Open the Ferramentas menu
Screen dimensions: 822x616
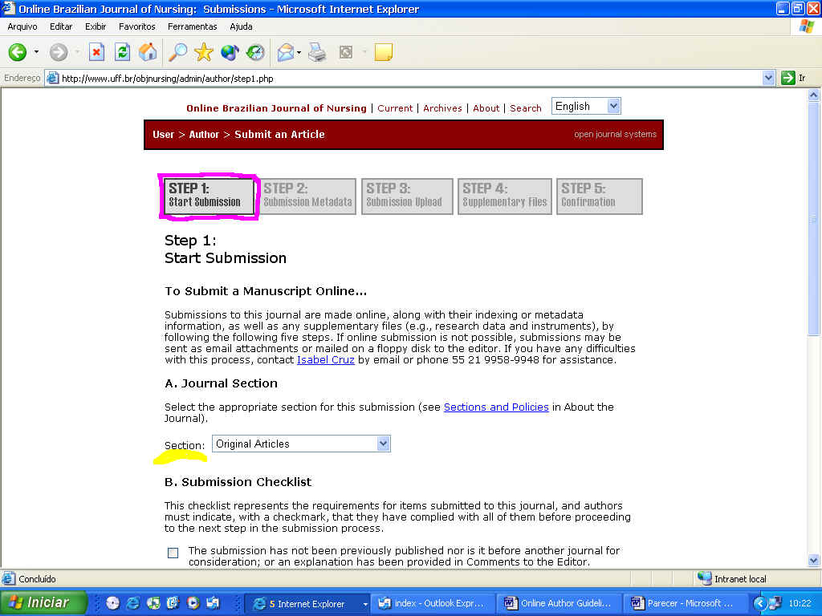click(x=192, y=26)
